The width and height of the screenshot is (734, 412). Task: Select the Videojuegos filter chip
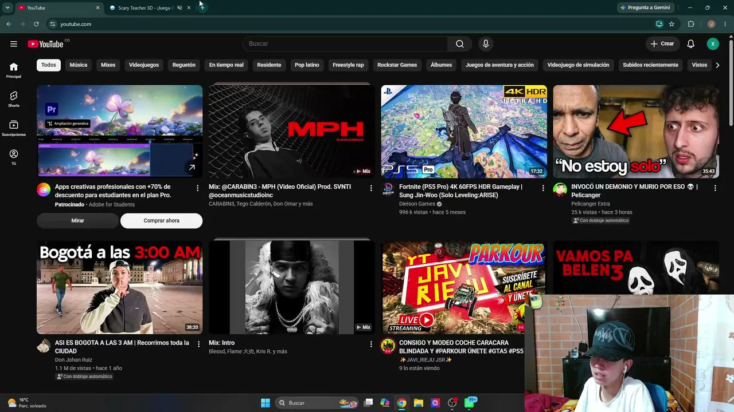[144, 65]
